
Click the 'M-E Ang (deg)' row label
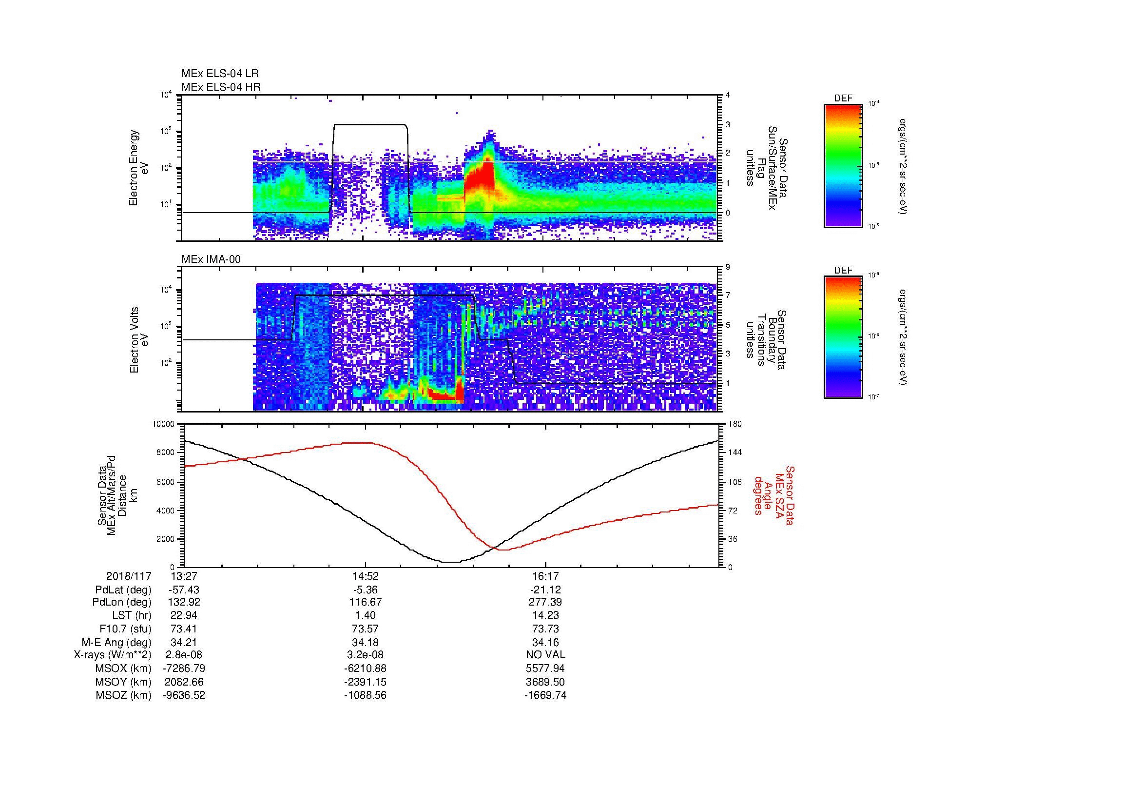tap(116, 642)
